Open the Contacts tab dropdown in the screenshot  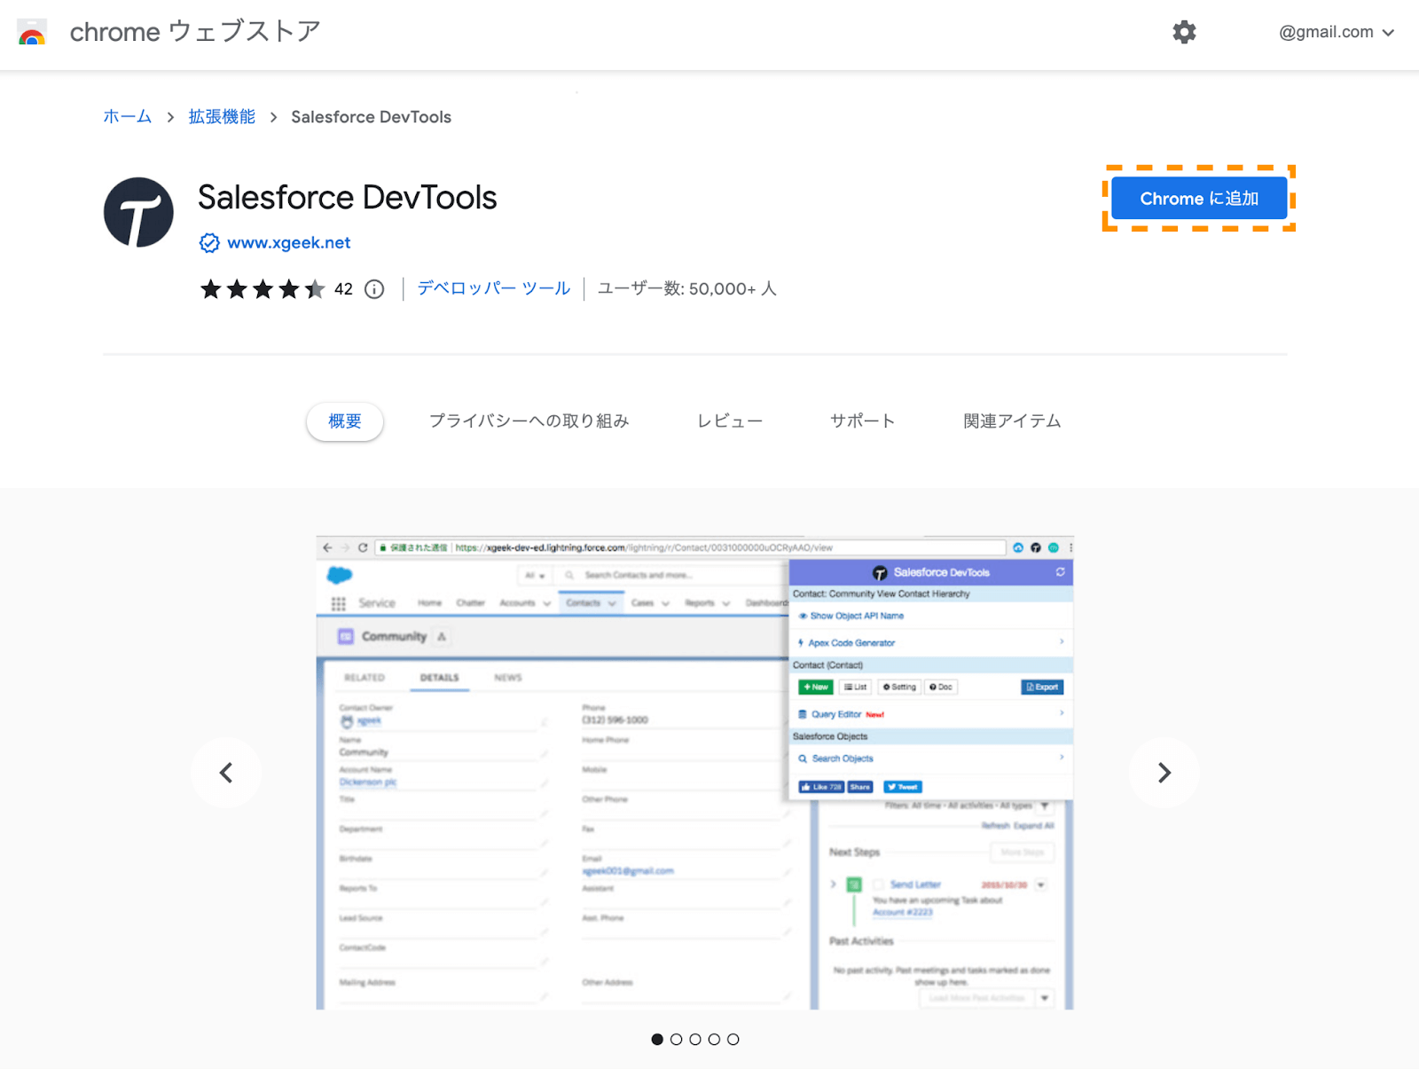(x=611, y=602)
